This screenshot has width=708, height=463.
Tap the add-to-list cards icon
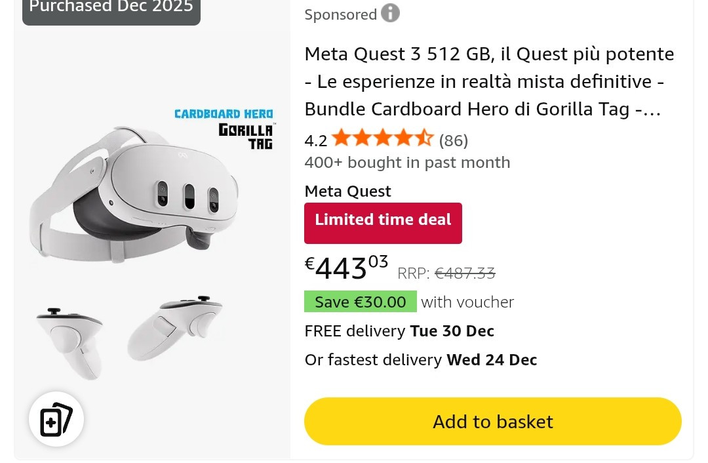(x=56, y=420)
